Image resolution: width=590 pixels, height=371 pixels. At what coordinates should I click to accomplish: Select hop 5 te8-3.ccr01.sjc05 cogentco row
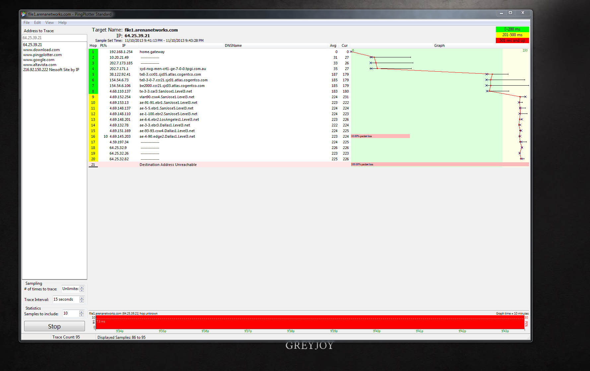(219, 74)
